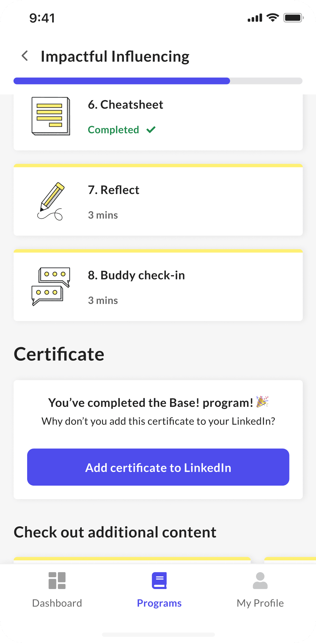Click the green Completed checkmark
Viewport: 316px width, 643px height.
(151, 130)
